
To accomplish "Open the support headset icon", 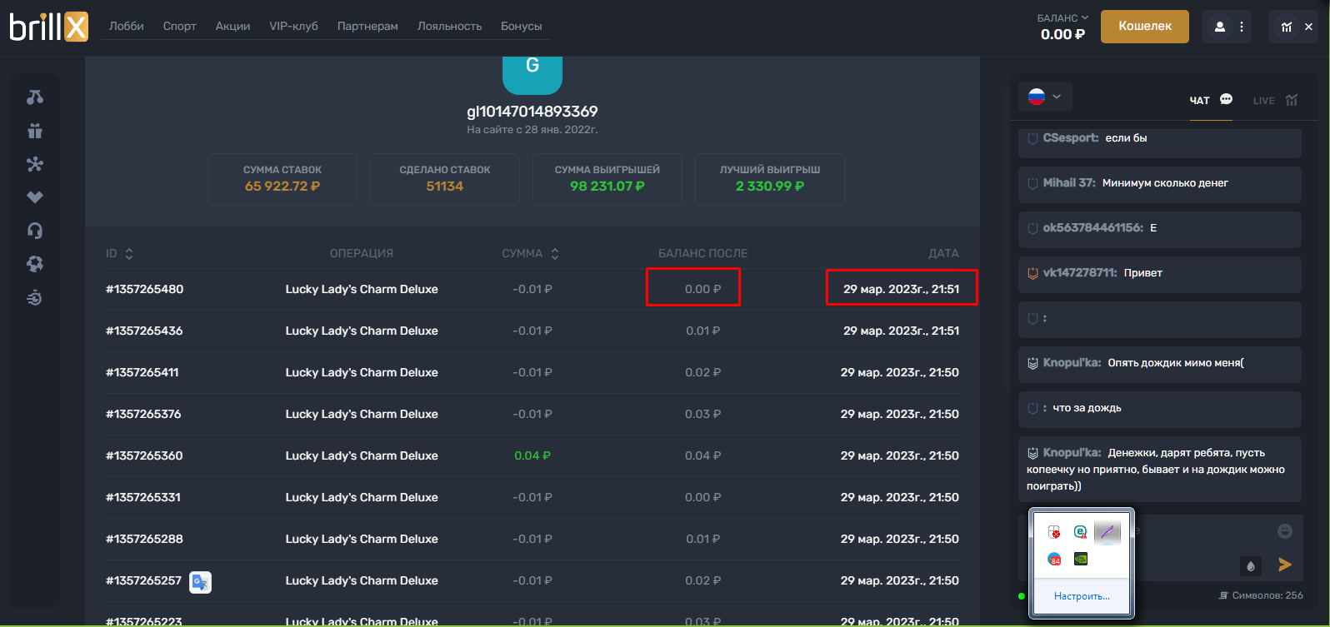I will pos(34,231).
